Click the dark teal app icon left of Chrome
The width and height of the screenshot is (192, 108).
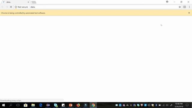pos(85,105)
